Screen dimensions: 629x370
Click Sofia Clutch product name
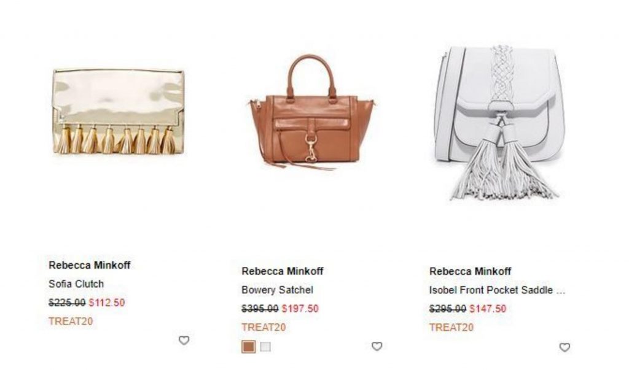pyautogui.click(x=76, y=284)
